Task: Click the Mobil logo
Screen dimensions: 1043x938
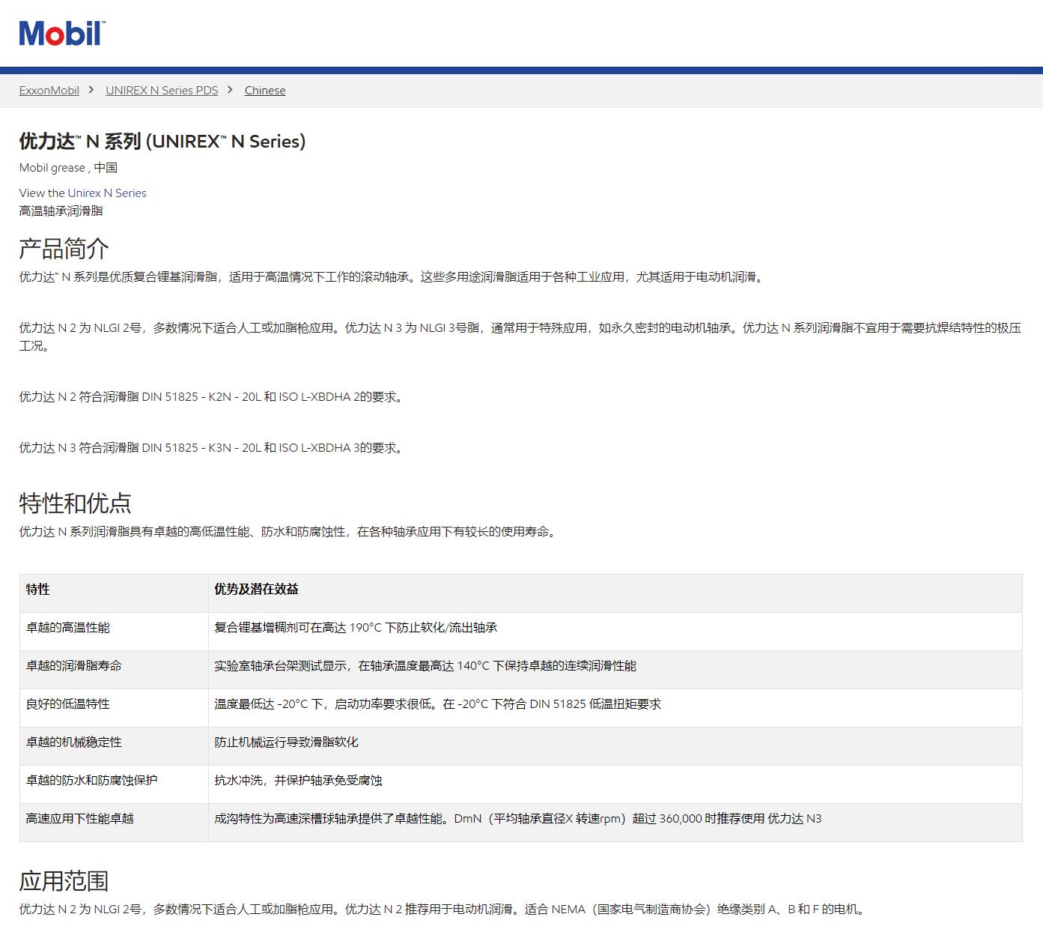Action: [x=62, y=34]
